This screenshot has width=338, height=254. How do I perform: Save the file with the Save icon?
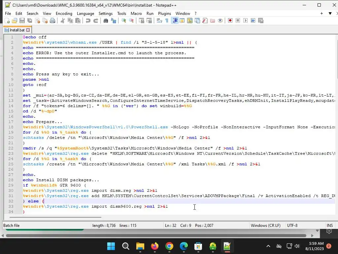coord(22,21)
